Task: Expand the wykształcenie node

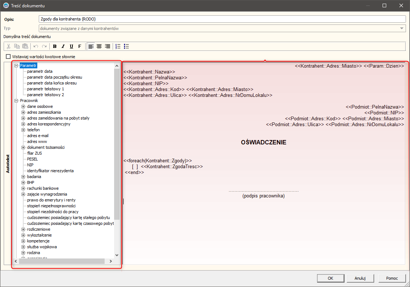Action: pos(23,235)
